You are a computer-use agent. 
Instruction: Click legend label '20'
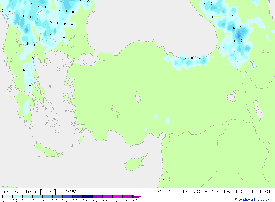point(74,200)
